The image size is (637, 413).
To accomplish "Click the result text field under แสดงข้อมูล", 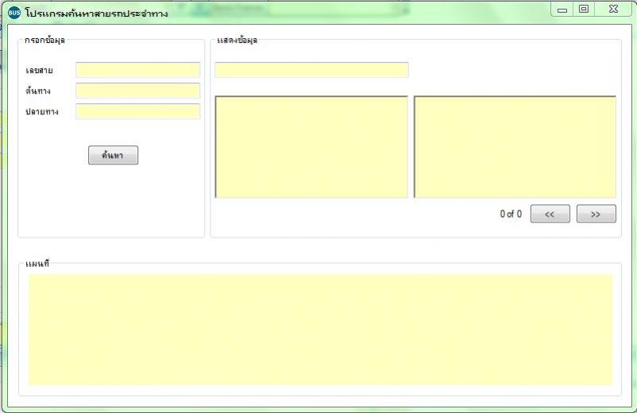I will [311, 70].
